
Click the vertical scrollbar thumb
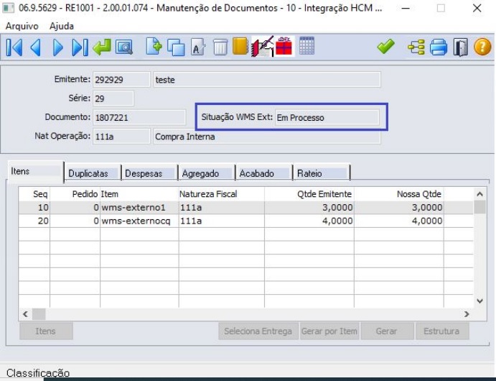[480, 207]
